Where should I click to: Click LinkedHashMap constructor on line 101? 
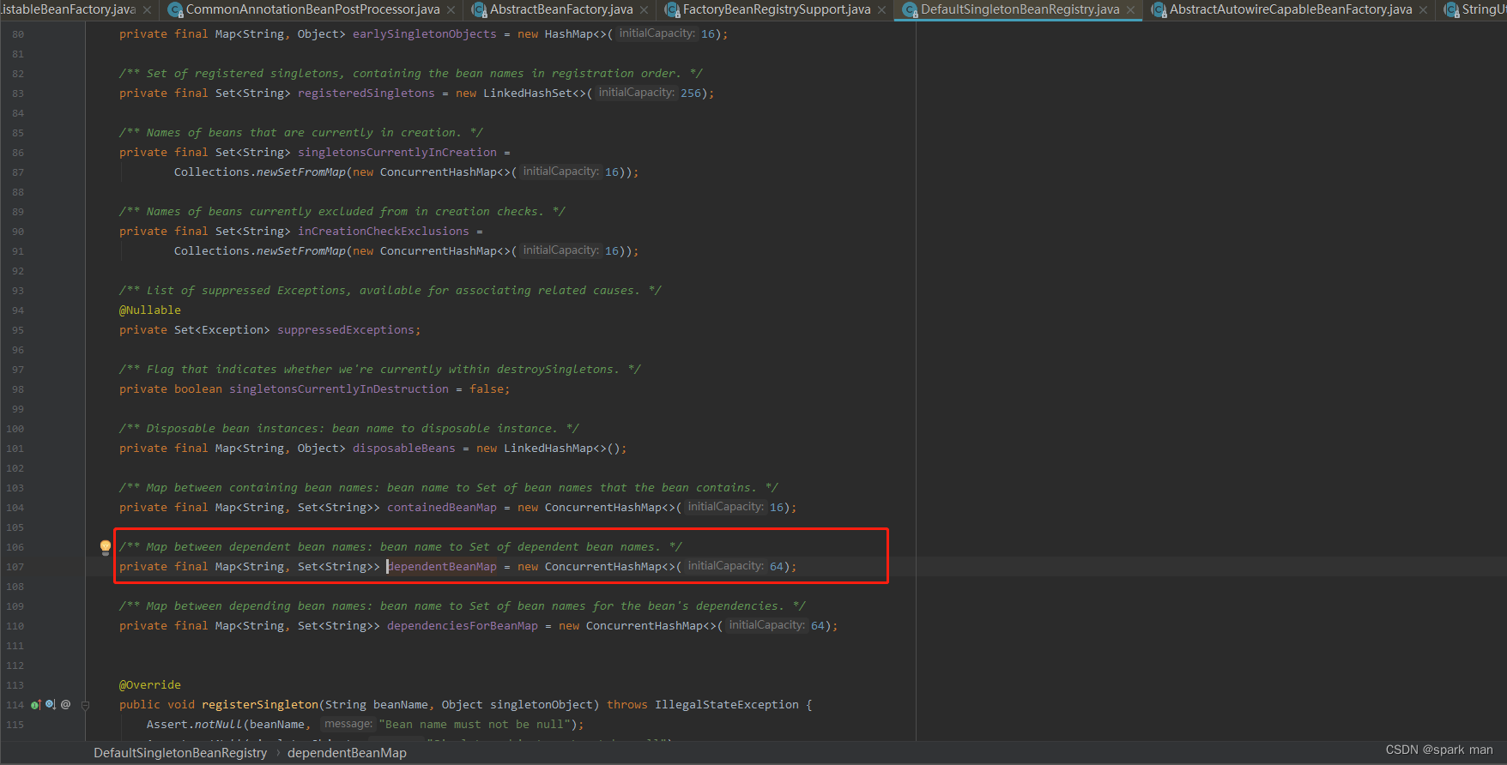click(x=548, y=449)
